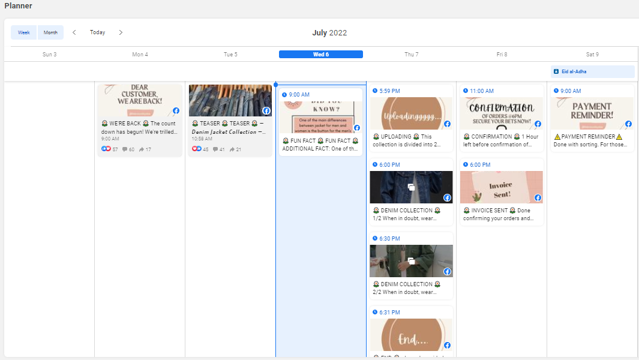The width and height of the screenshot is (639, 360).
Task: Click Facebook icon on Fun Fact post
Action: pos(357,128)
